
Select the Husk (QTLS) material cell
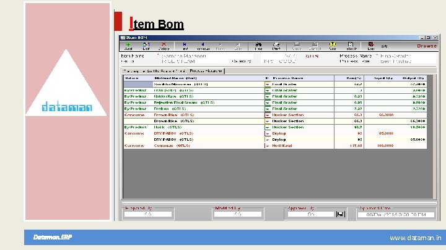tap(209, 128)
